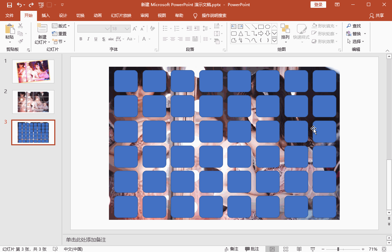The image size is (392, 252).
Task: Switch to the Animations (动画) tab
Action: pyautogui.click(x=98, y=16)
